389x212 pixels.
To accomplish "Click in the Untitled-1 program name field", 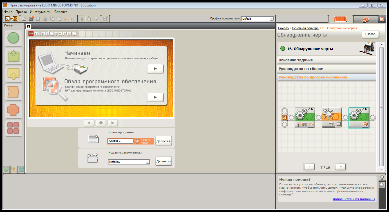I will 120,141.
